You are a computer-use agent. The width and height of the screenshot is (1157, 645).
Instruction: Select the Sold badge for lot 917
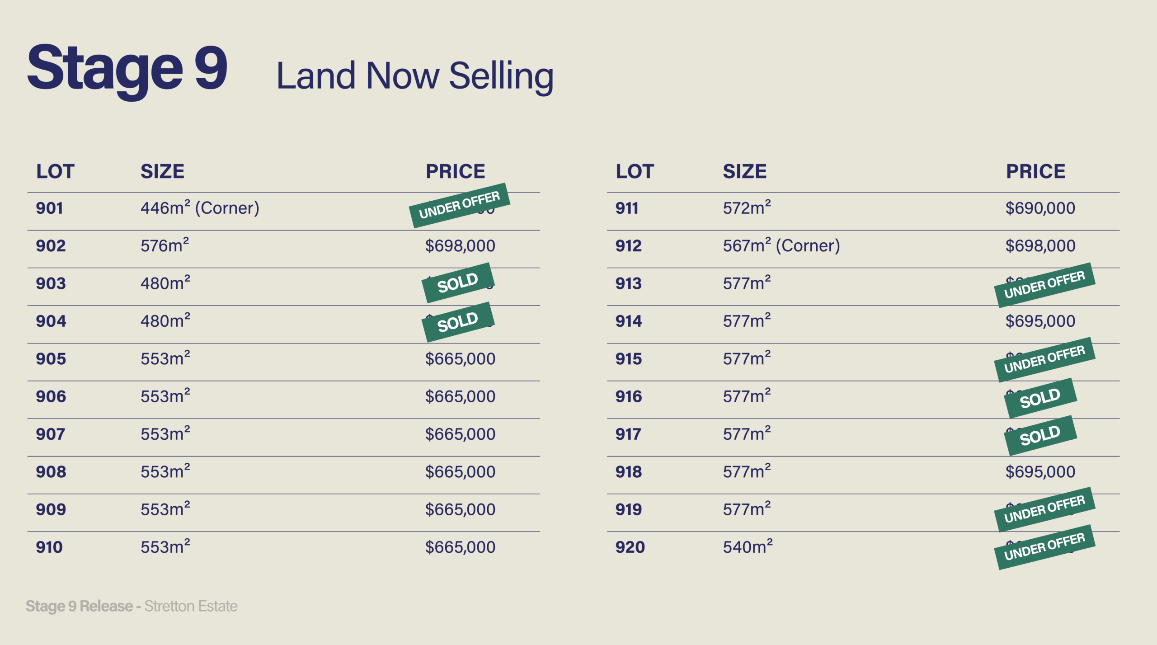pos(1040,436)
